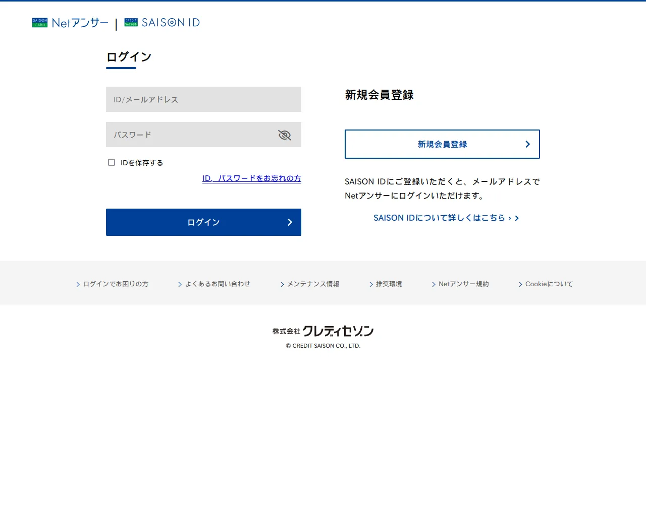Open よくあるお問い合わせ footer link

214,284
